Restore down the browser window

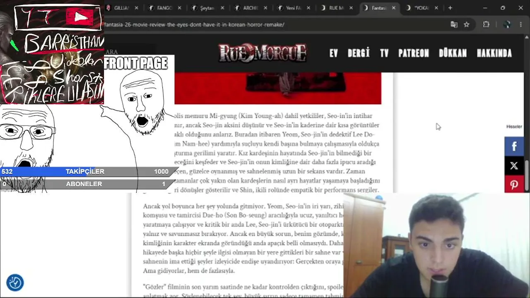click(x=503, y=8)
